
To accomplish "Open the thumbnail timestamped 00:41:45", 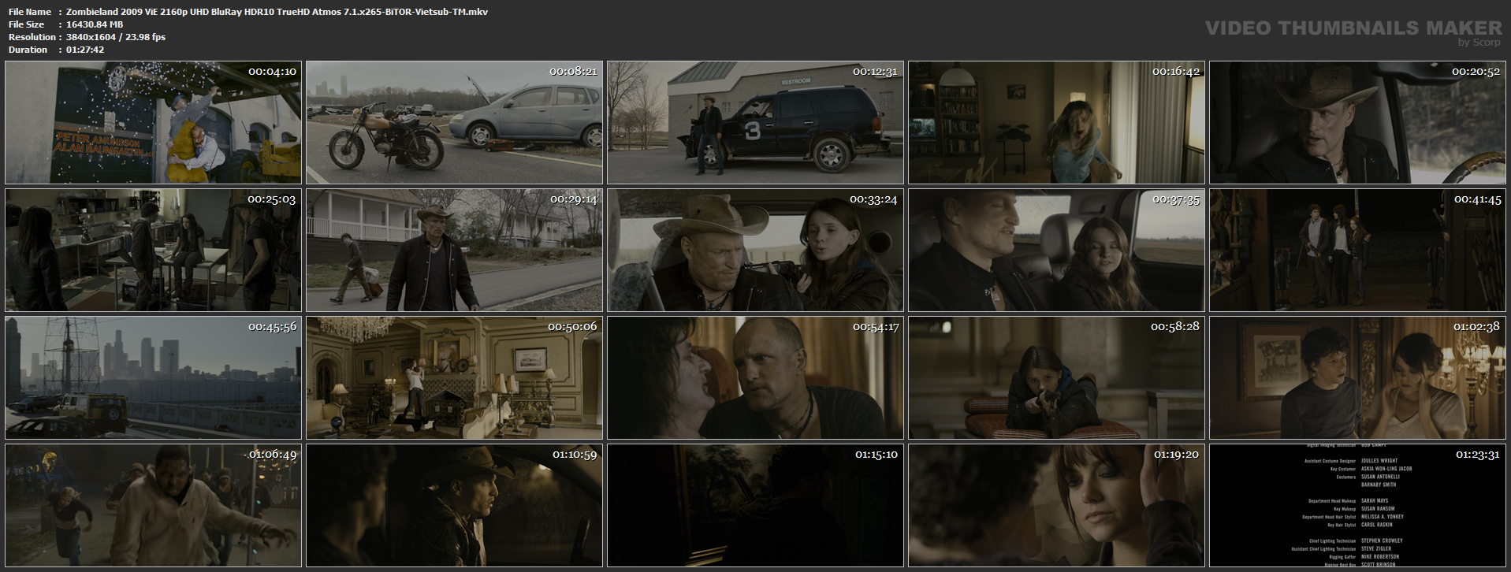I will point(1357,250).
